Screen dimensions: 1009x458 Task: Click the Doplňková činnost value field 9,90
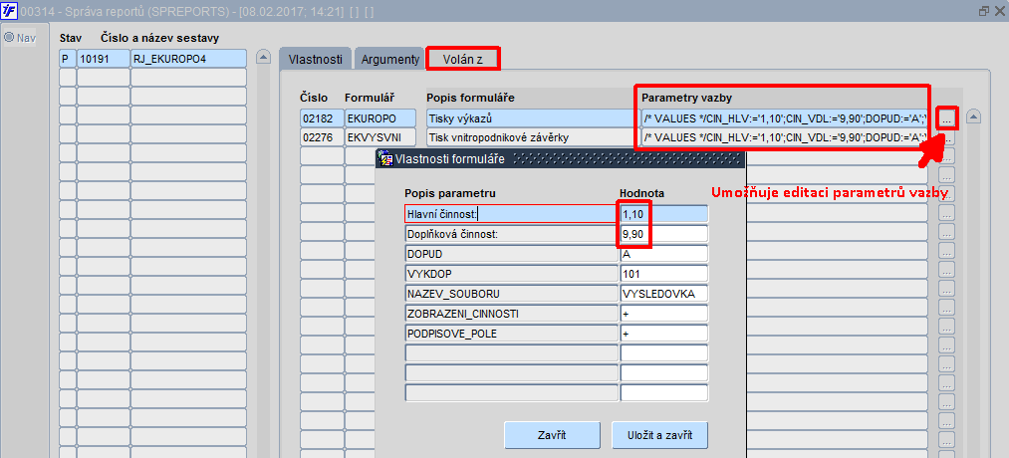pyautogui.click(x=663, y=234)
